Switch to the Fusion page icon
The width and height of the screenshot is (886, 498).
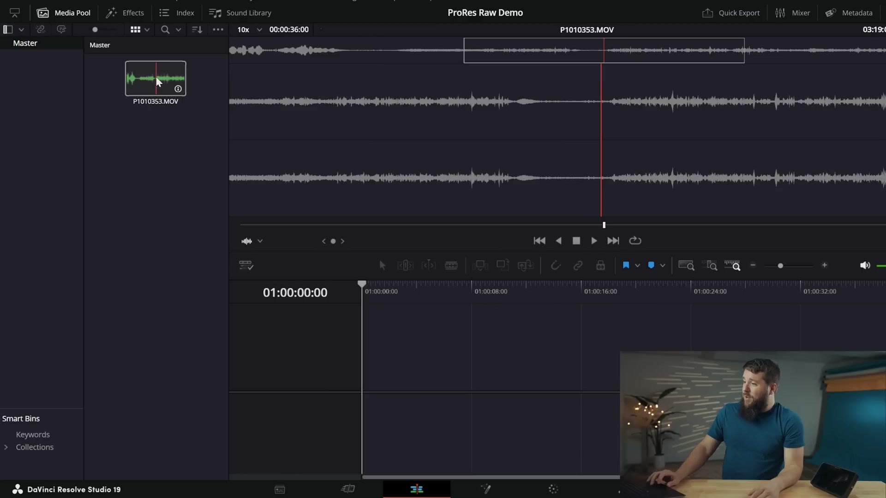click(485, 489)
